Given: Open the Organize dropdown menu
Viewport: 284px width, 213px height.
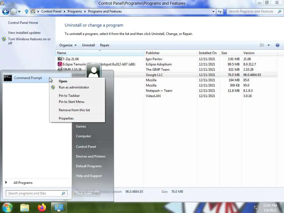Looking at the screenshot, I should [x=68, y=45].
